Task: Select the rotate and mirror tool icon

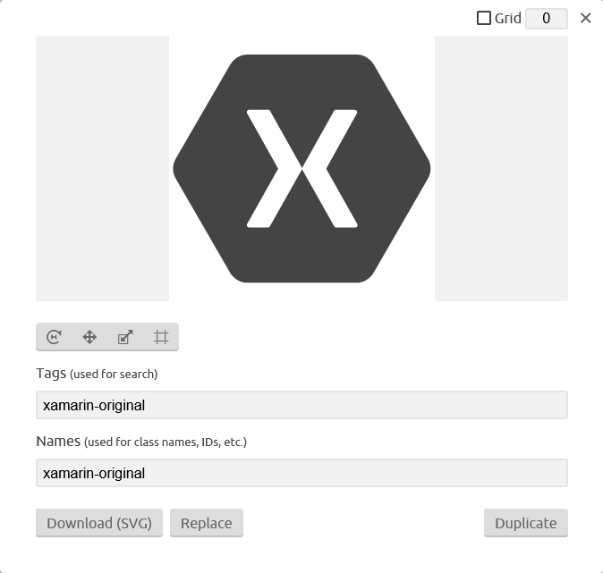Action: 54,337
